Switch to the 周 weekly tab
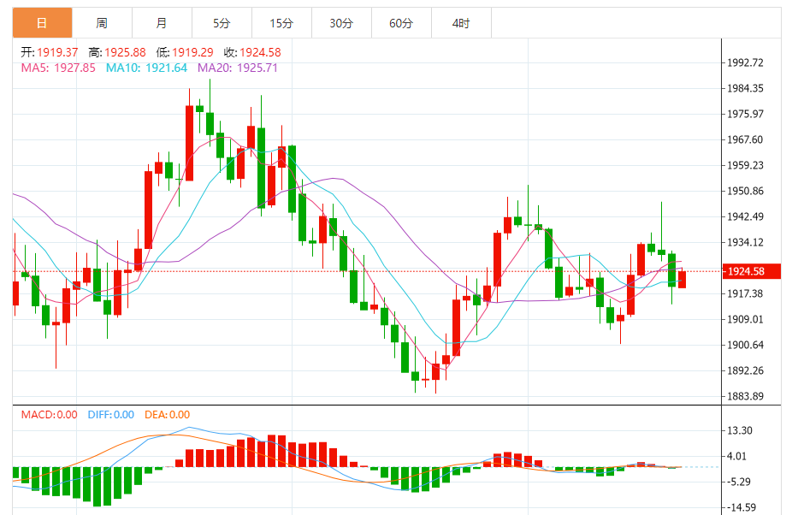Image resolution: width=792 pixels, height=515 pixels. pos(102,23)
